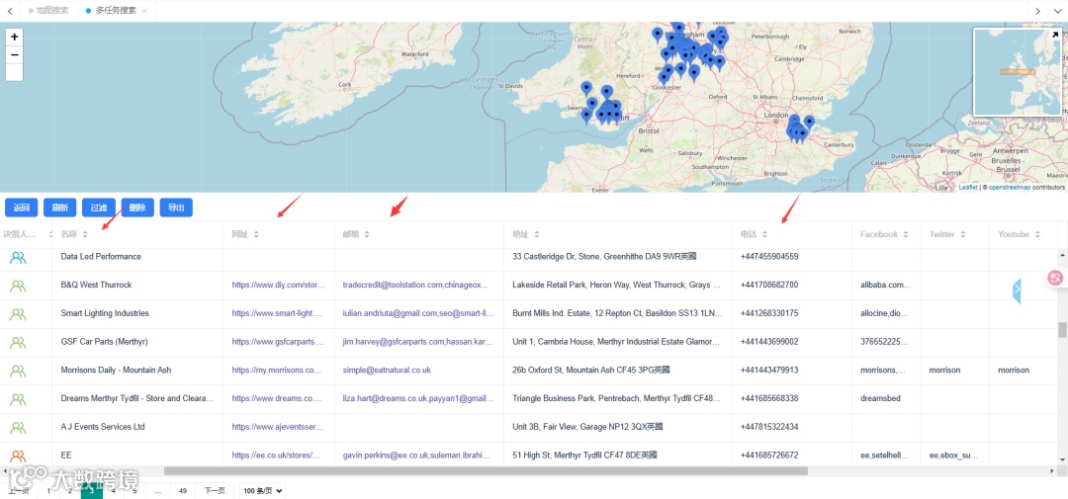Click email simple@eatnatural.co.uk
Screen dimensions: 1068x499
387,371
